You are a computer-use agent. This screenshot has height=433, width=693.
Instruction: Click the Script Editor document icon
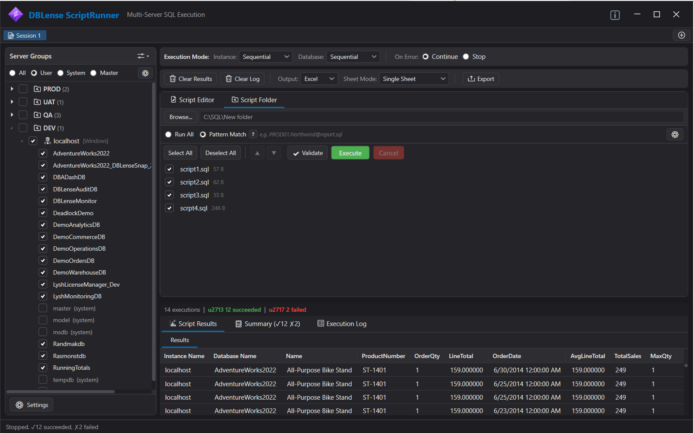(x=173, y=100)
